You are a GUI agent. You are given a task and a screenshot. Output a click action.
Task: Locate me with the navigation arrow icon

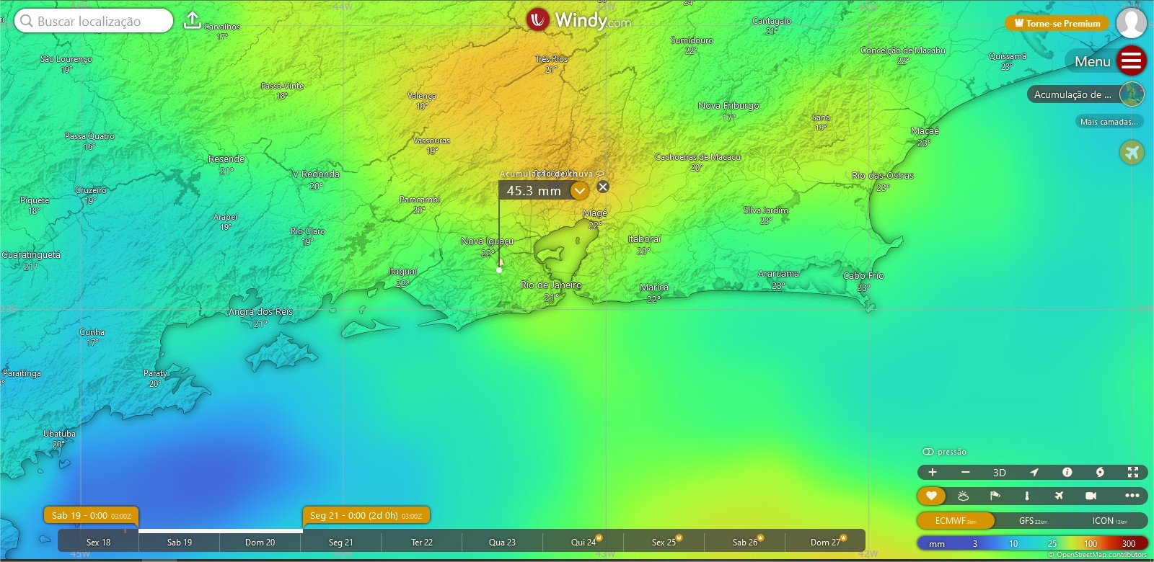click(x=1034, y=473)
